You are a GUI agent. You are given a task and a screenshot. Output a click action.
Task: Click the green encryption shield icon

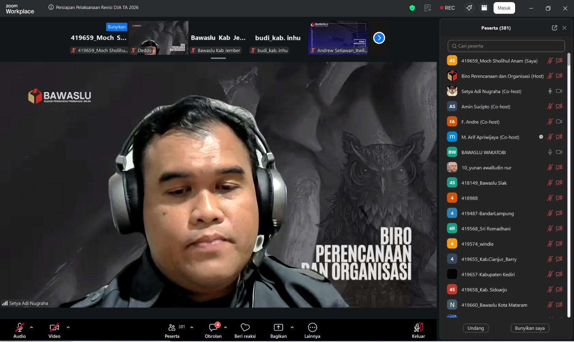412,8
